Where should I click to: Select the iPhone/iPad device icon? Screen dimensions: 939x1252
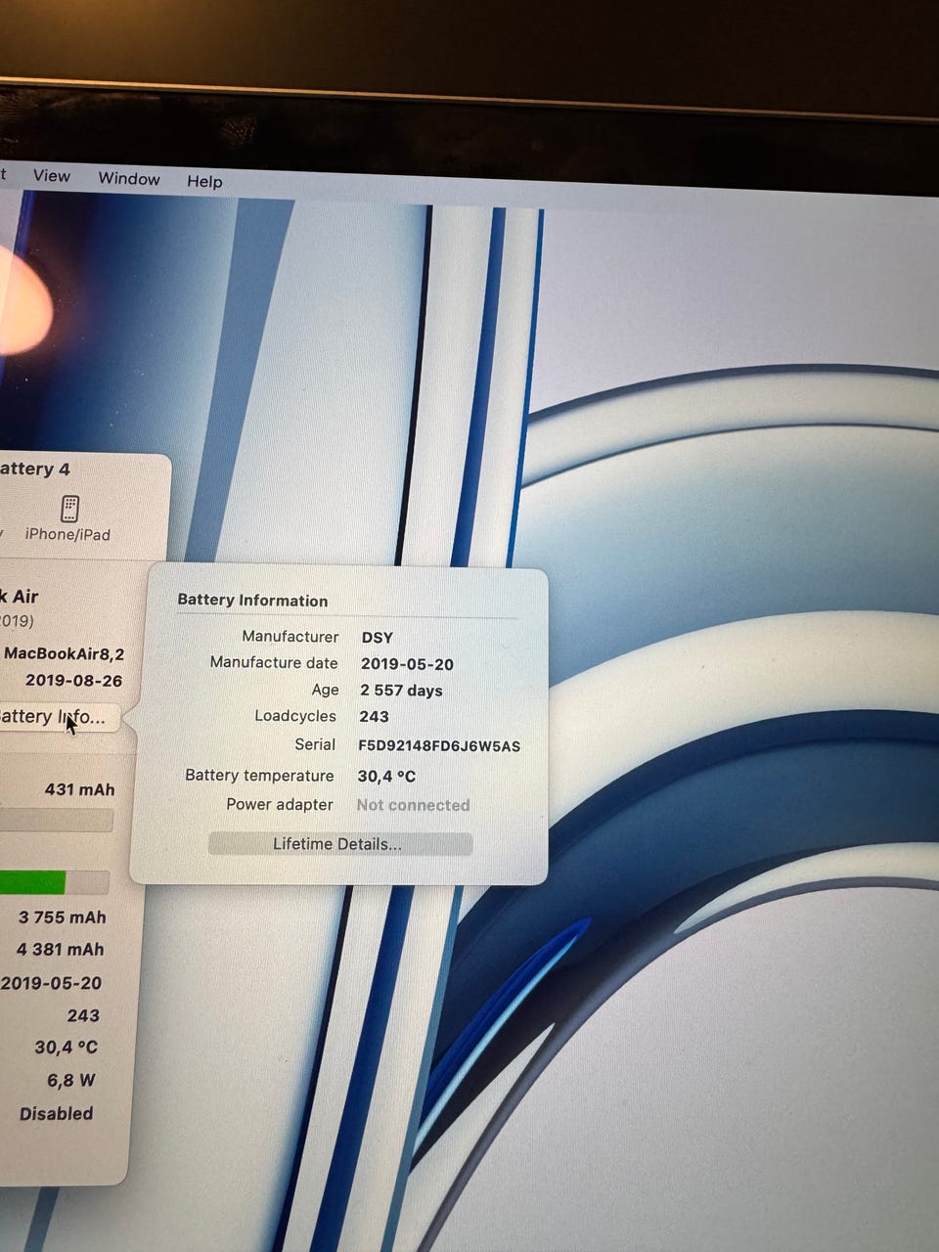click(69, 509)
